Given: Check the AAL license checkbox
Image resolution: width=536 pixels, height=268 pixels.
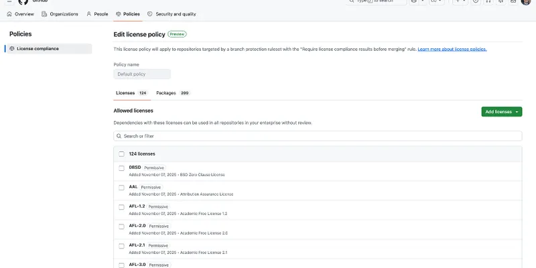Looking at the screenshot, I should [x=121, y=188].
